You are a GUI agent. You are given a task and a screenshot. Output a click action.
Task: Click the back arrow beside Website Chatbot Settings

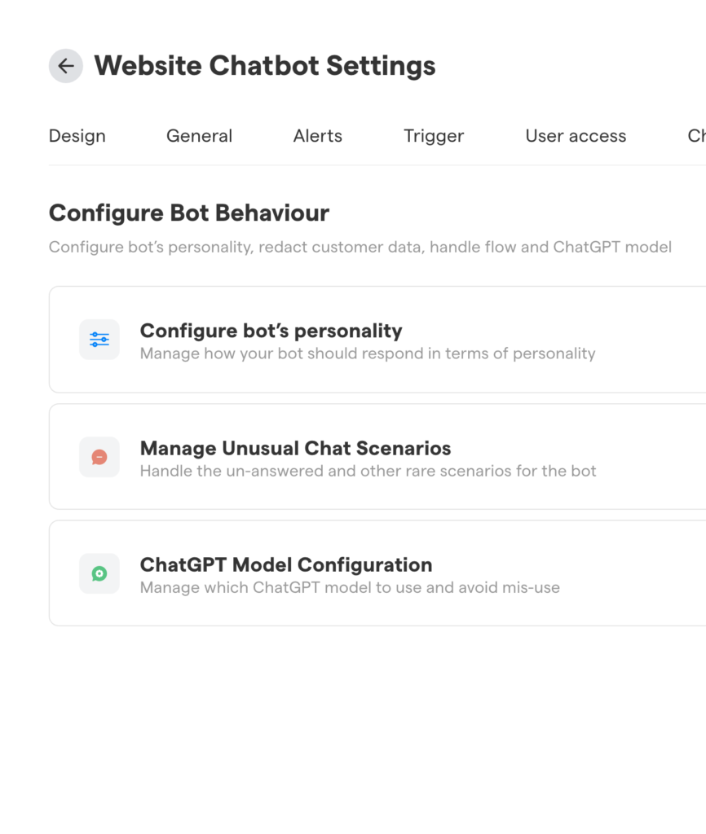[66, 66]
